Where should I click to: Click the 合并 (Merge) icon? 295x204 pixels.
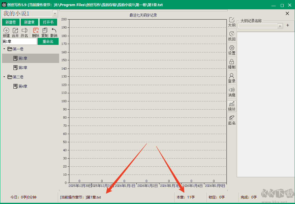click(x=15, y=31)
